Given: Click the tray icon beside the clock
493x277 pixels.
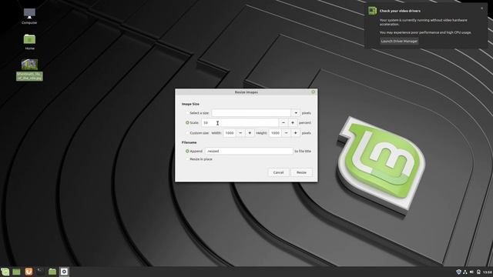Looking at the screenshot, I should [x=478, y=272].
